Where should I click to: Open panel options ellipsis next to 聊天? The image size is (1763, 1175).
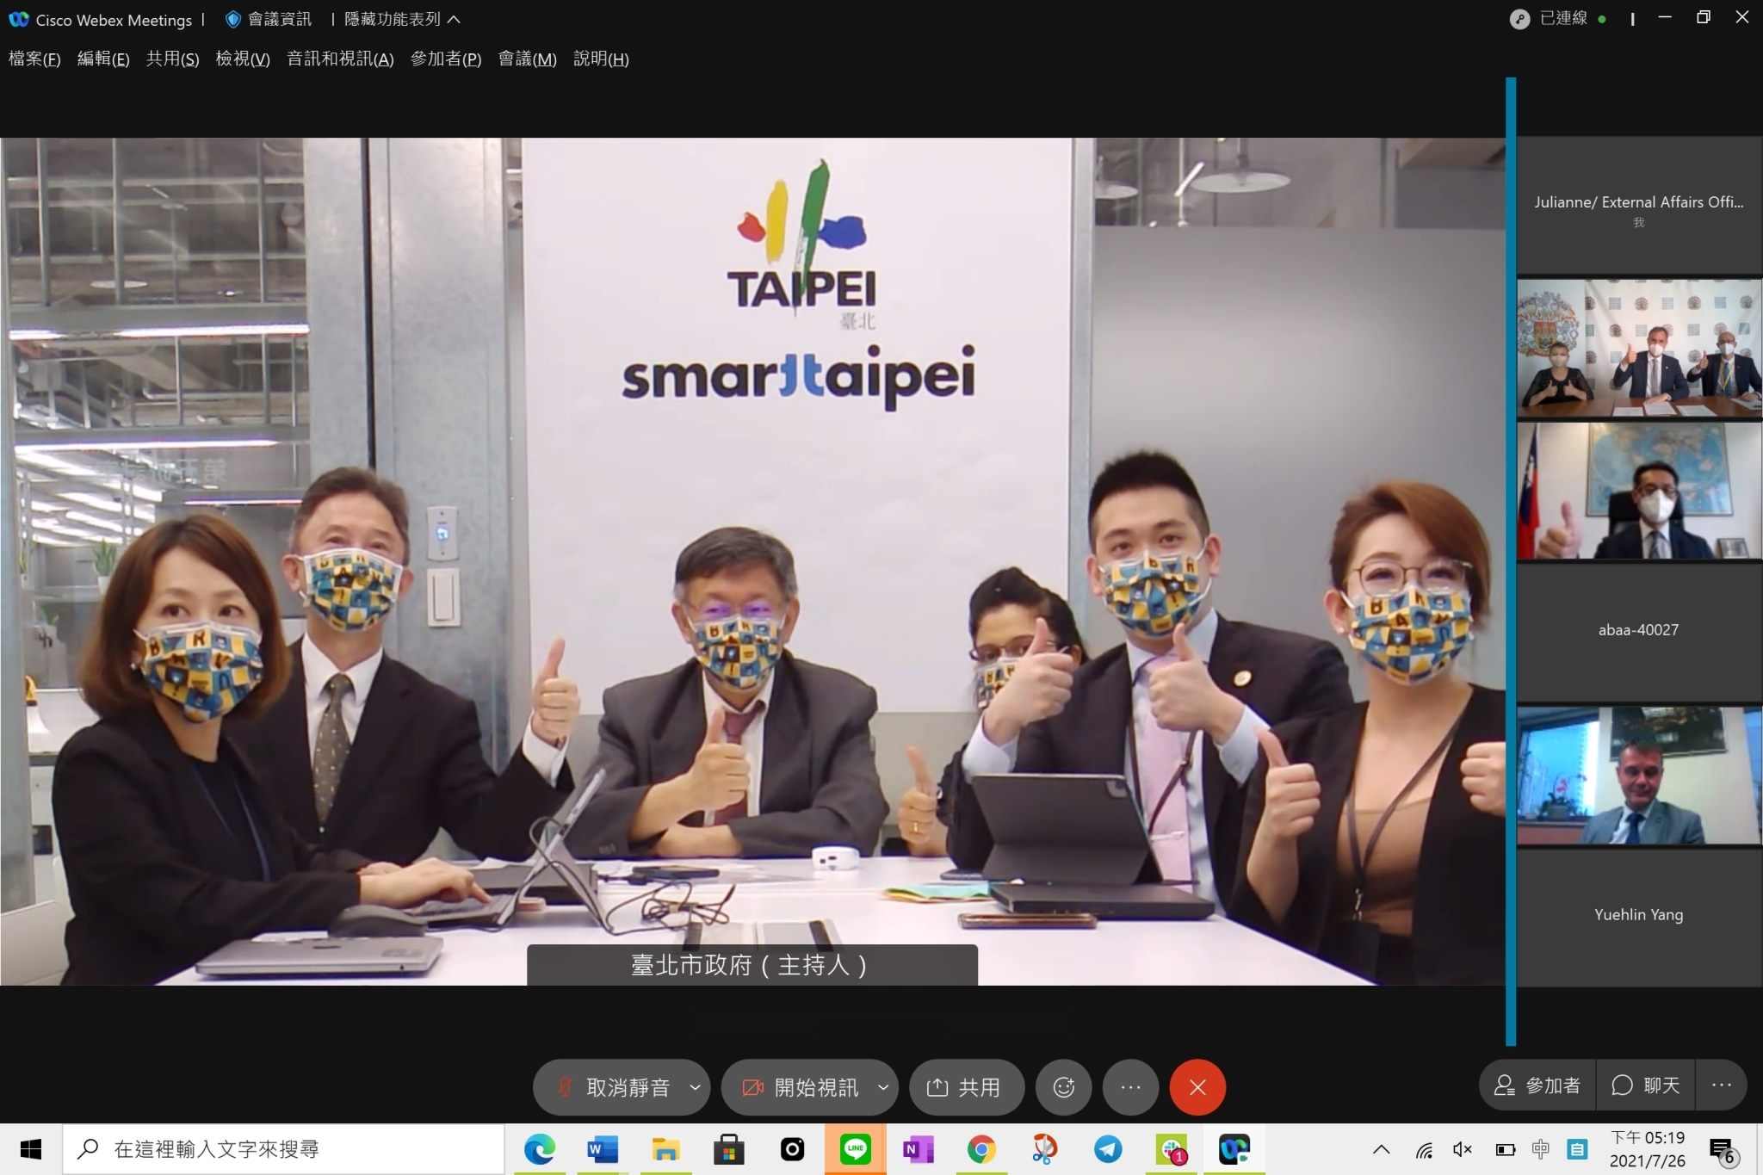point(1722,1085)
